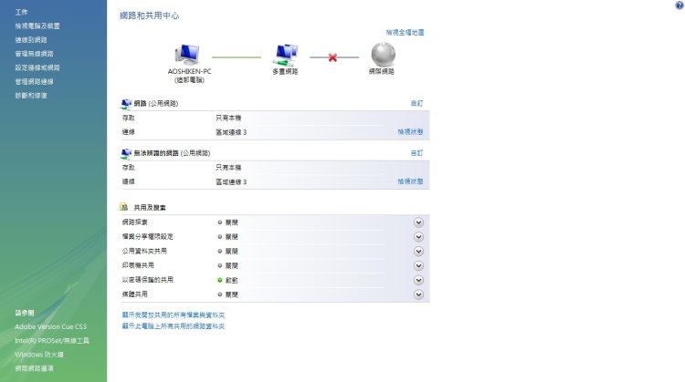The height and width of the screenshot is (382, 685).
Task: Click the 印表機共用 status 關閉
Action: (232, 265)
